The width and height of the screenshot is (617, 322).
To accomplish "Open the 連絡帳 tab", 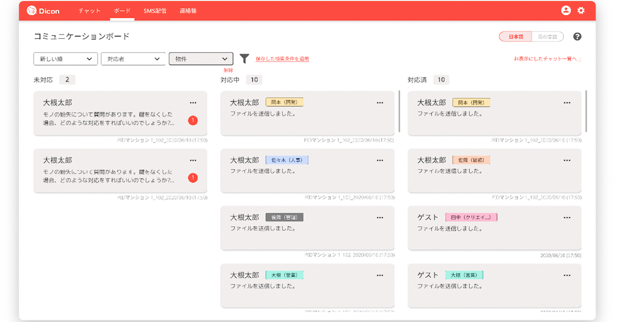I will point(188,11).
